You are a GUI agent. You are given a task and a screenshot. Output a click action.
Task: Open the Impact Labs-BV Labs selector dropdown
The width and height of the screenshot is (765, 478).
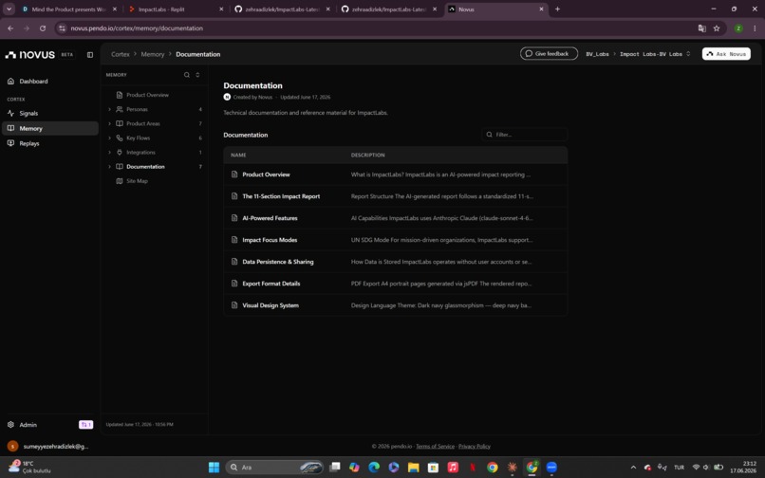point(655,54)
